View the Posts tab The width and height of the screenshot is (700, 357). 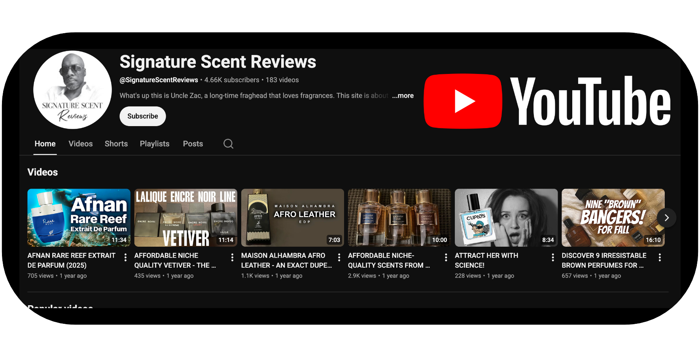[193, 144]
